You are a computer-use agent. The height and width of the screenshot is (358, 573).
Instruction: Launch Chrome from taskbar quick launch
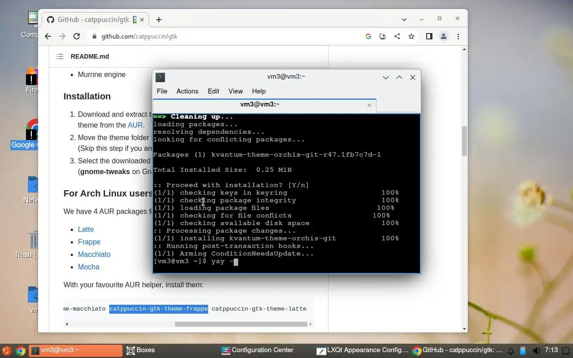tap(21, 351)
